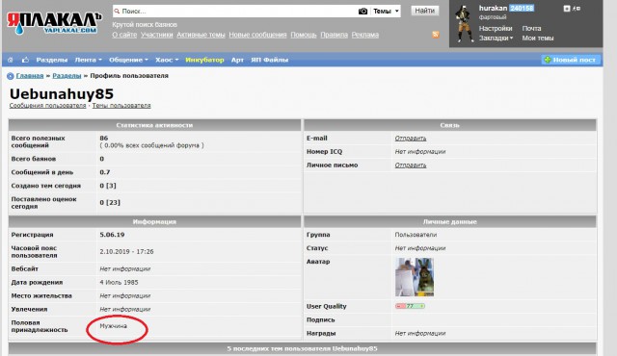Open the Реклама link
Viewport: 617px width, 356px height.
[365, 35]
